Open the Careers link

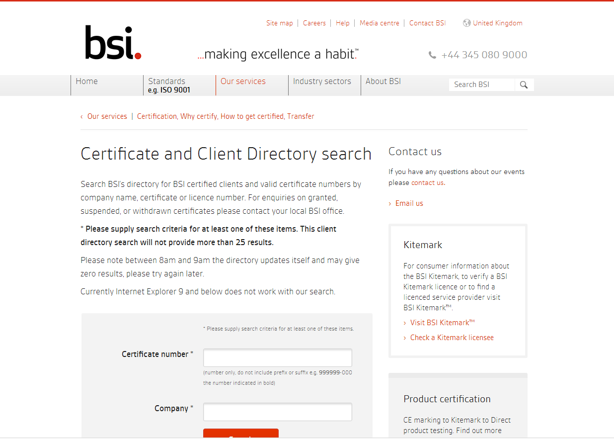[314, 23]
